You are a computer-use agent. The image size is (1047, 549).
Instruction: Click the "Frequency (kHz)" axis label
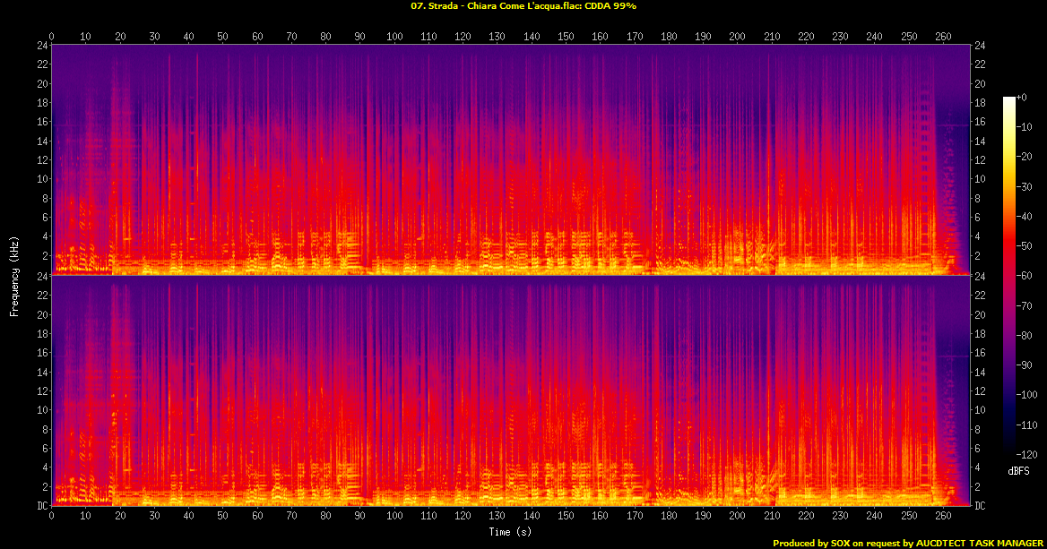point(14,276)
